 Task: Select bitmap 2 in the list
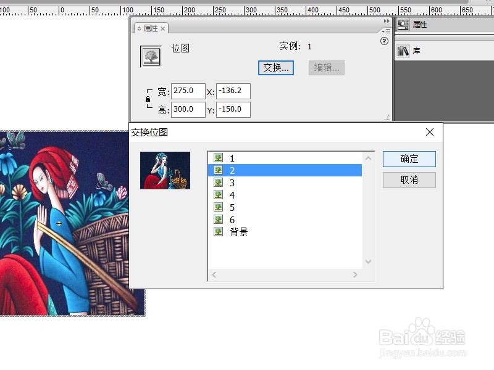point(285,170)
